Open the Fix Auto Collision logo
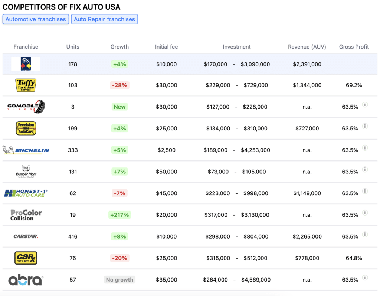 point(26,64)
